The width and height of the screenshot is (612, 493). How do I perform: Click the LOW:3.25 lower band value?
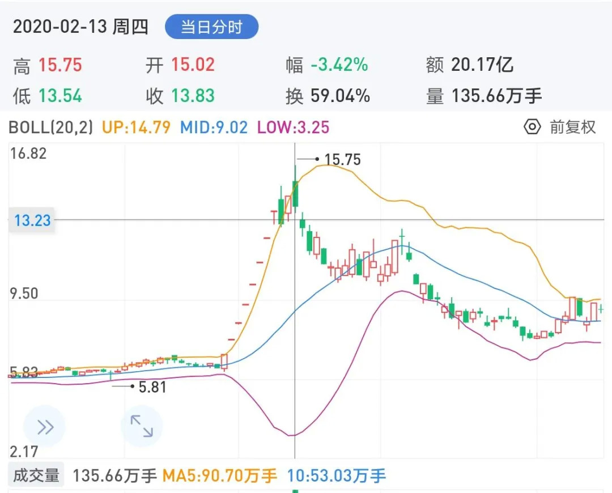(293, 127)
